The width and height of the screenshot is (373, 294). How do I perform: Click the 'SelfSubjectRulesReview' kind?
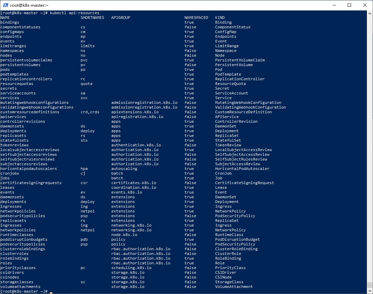241,159
